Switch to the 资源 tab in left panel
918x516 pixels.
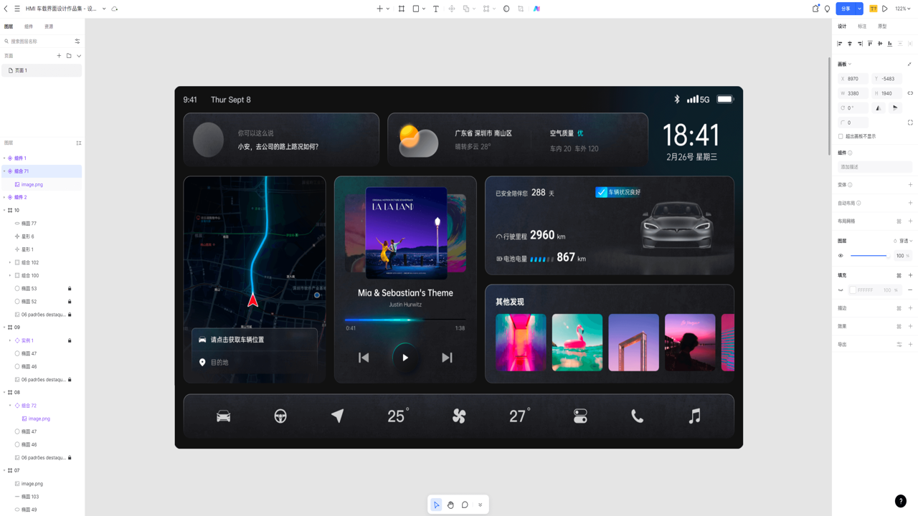pos(49,27)
